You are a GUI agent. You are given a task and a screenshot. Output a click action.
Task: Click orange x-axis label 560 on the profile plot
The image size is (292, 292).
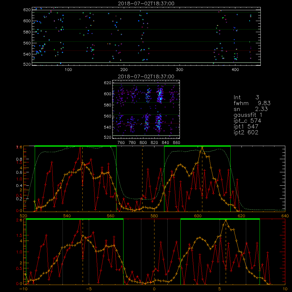pyautogui.click(x=111, y=216)
